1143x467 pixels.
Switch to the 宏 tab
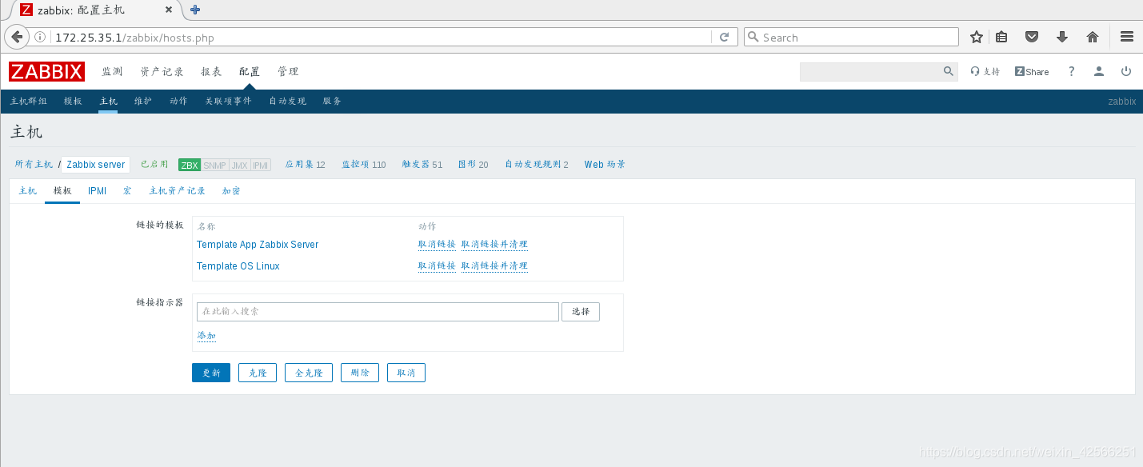point(127,191)
